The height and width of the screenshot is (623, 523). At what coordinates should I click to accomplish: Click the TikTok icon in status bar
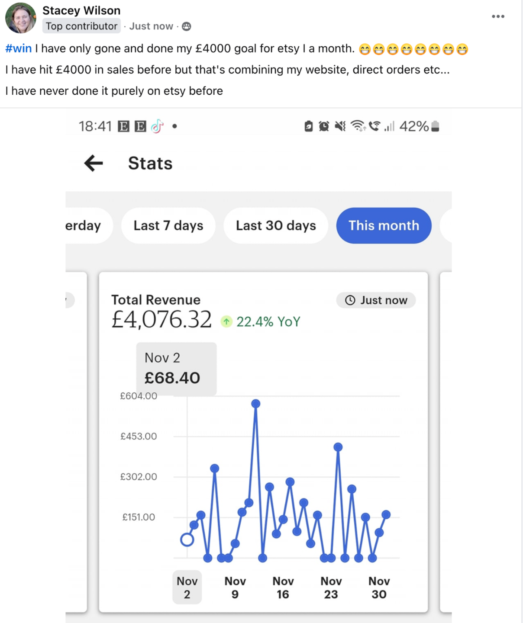pyautogui.click(x=157, y=126)
